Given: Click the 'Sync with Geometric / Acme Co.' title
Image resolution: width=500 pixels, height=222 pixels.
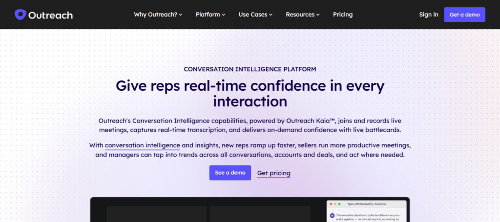Looking at the screenshot, I should click(367, 204).
